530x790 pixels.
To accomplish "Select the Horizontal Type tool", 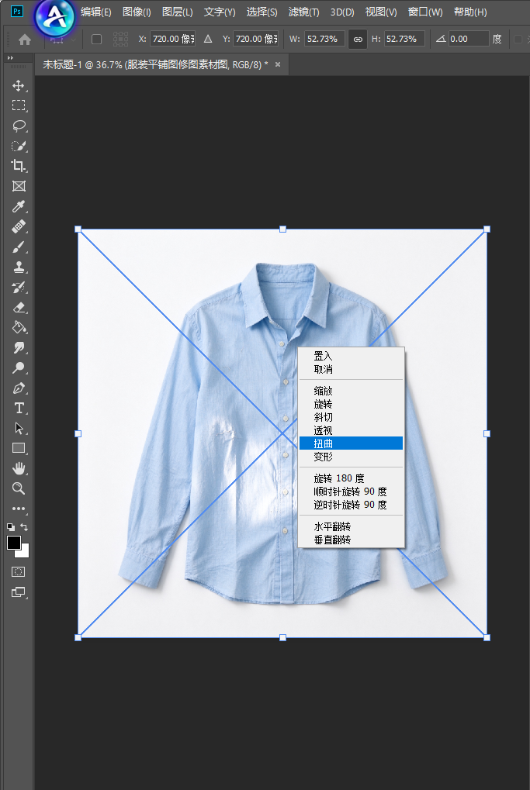I will pyautogui.click(x=19, y=408).
